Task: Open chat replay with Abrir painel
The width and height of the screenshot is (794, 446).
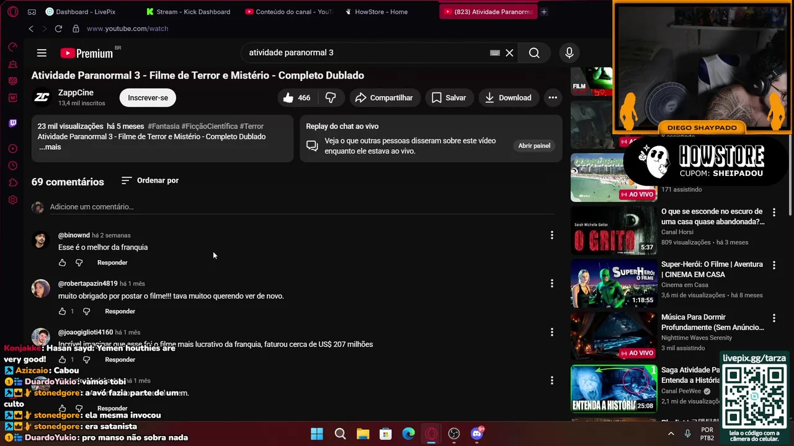Action: [x=534, y=146]
